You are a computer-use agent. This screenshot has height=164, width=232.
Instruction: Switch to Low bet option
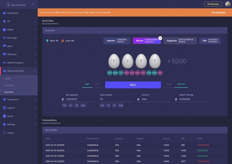[x=97, y=84]
